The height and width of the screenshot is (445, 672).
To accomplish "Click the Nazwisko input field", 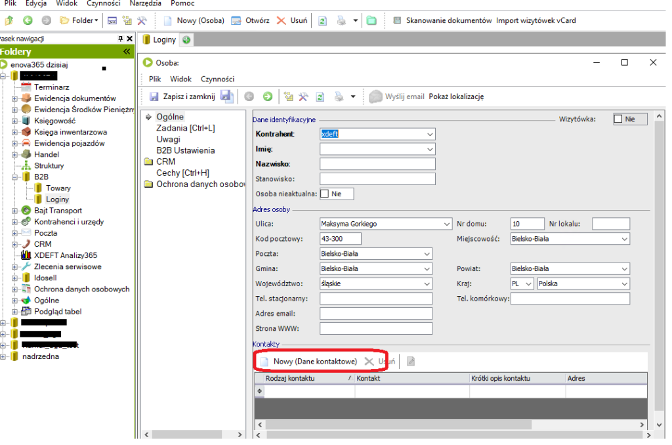I will coord(377,164).
